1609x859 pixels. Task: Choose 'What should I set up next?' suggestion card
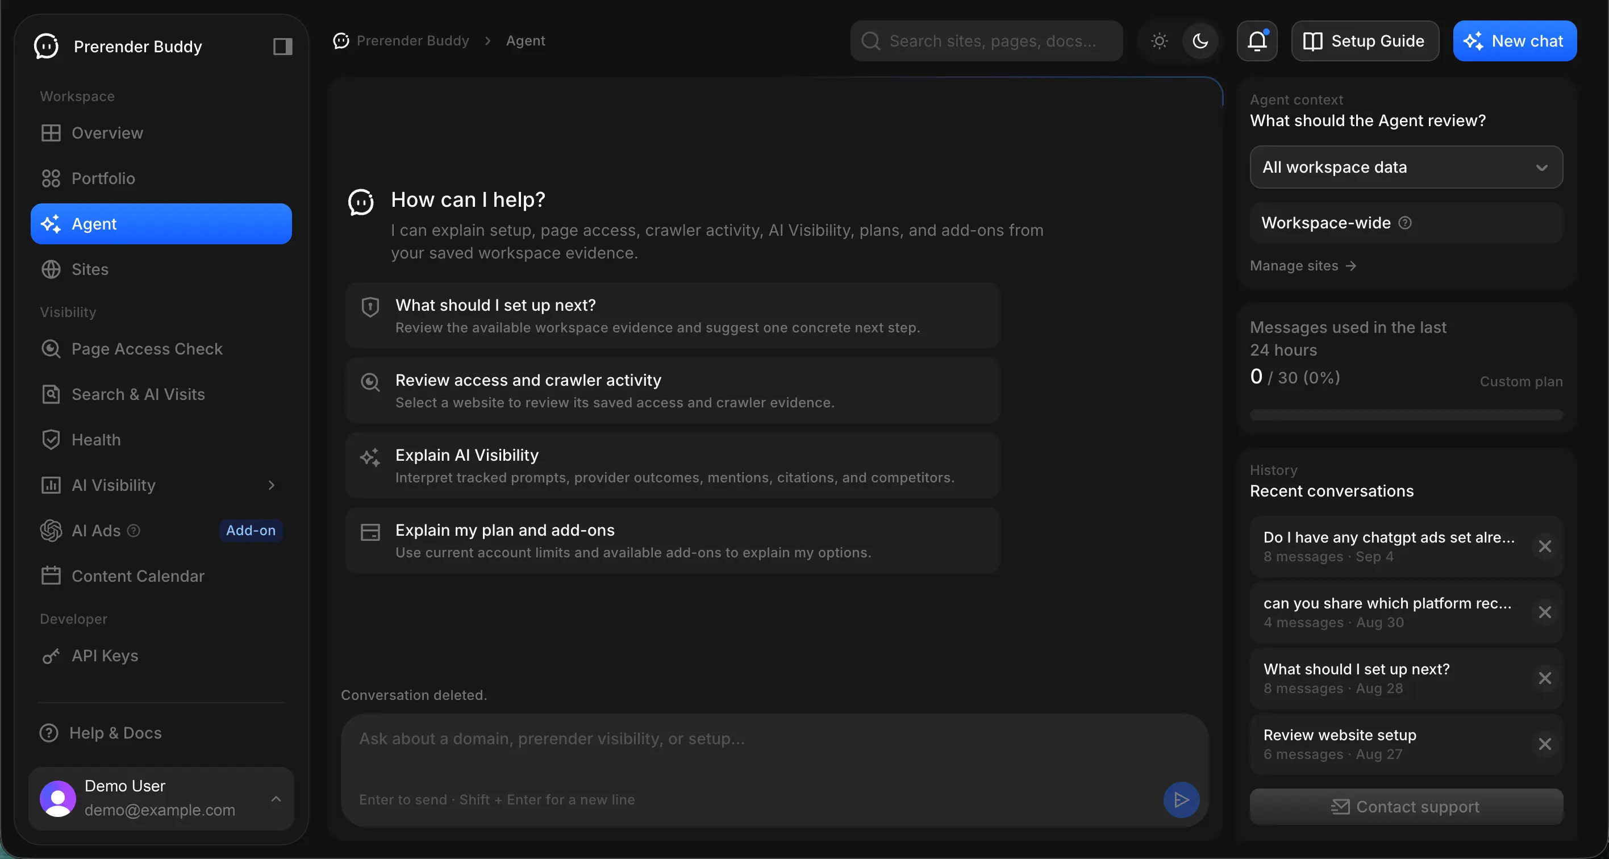click(672, 315)
